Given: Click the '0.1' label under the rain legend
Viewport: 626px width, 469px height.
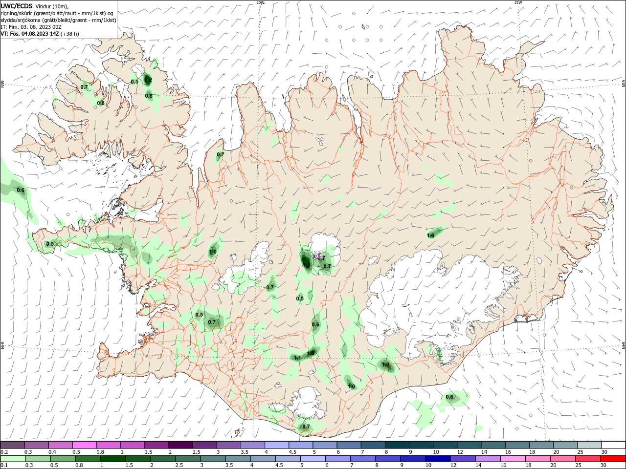Looking at the screenshot, I should point(4,465).
